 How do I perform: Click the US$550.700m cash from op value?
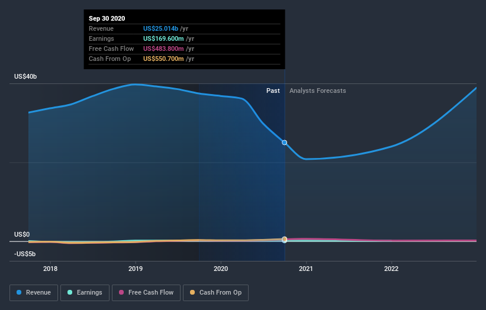pos(163,59)
